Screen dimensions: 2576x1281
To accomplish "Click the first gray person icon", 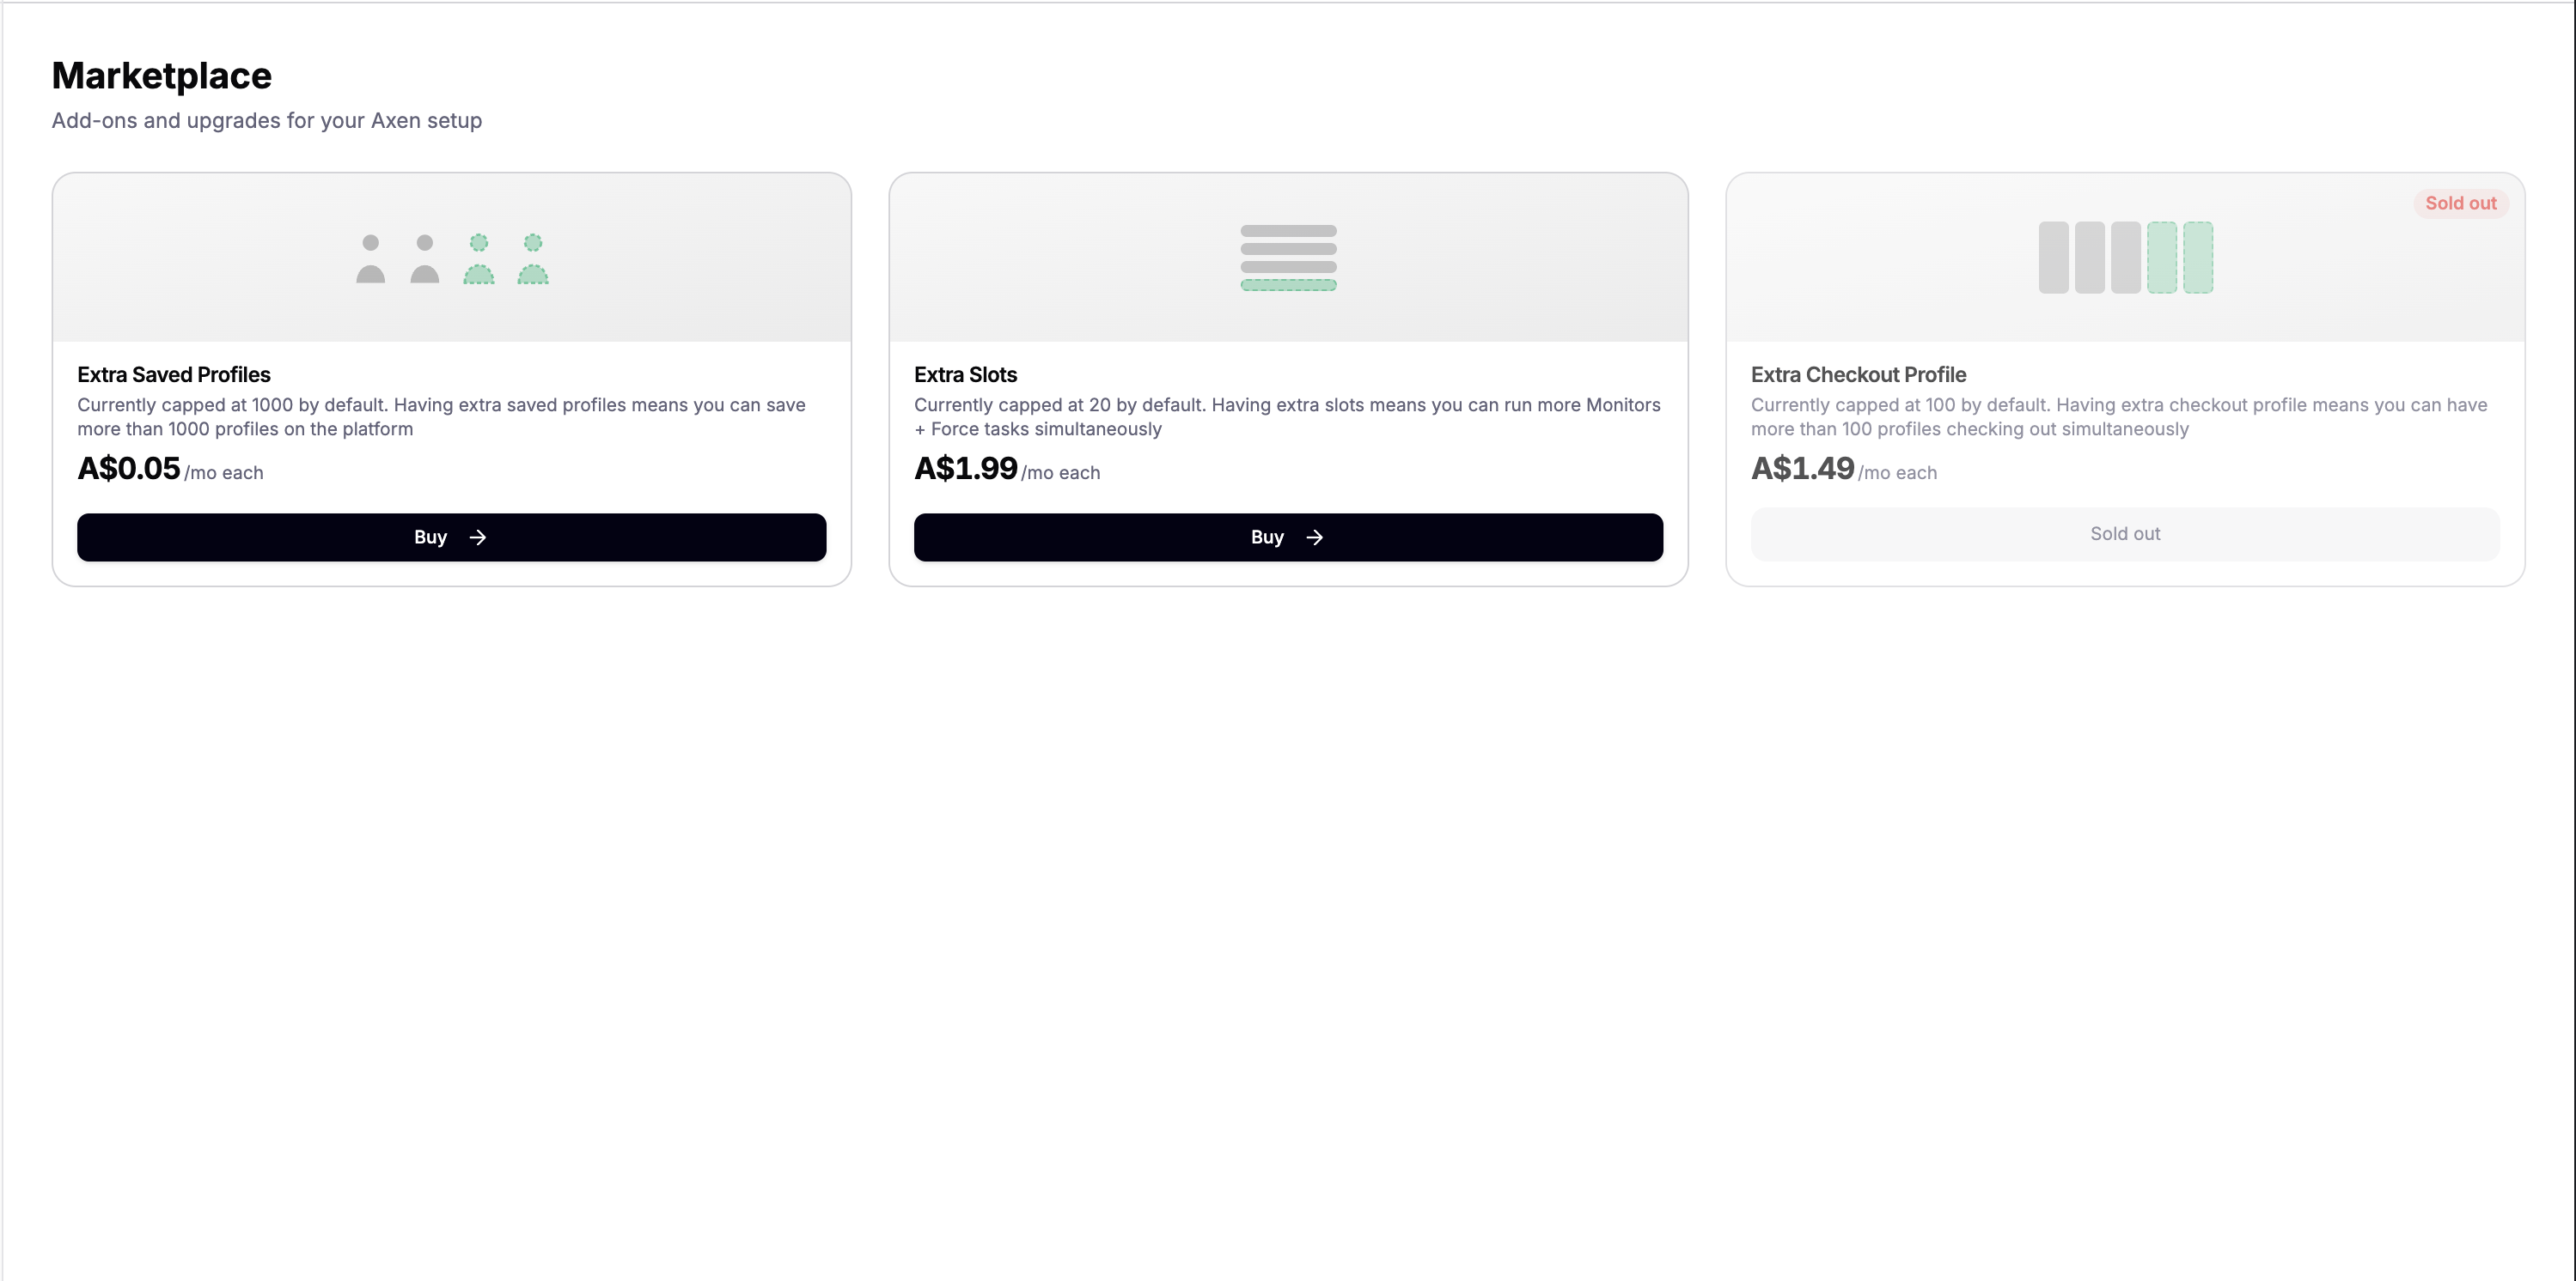I will 371,258.
